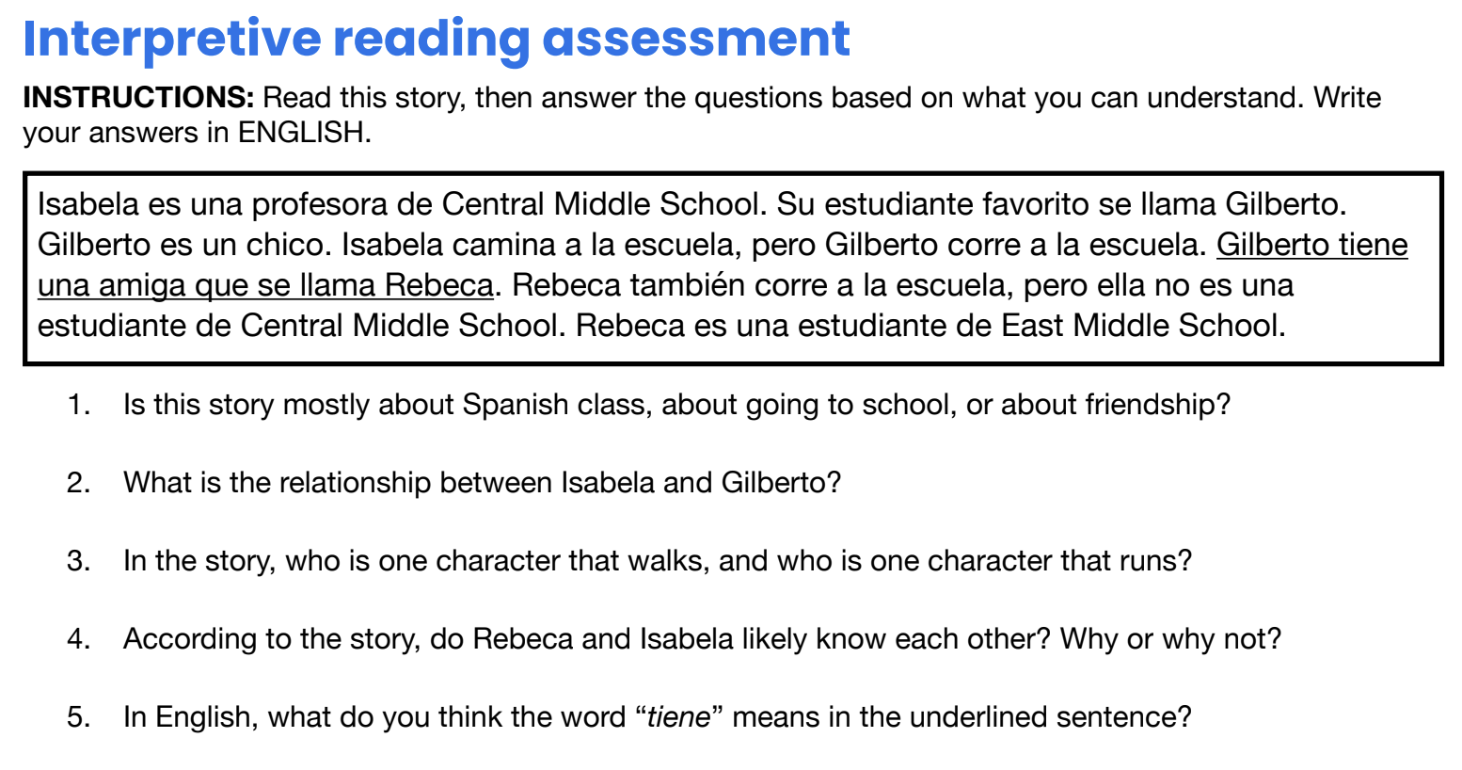Click the italic word "tiene" in question 5
1462x770 pixels.
point(678,717)
